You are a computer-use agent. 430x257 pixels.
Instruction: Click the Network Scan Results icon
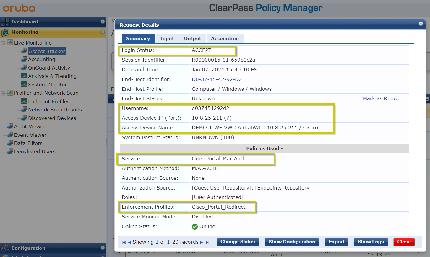pyautogui.click(x=24, y=109)
